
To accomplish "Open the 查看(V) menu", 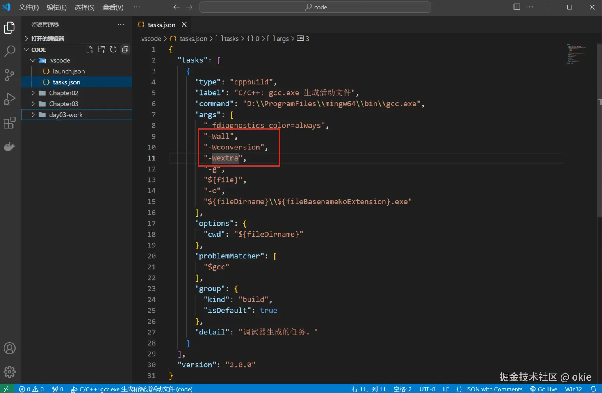I will tap(113, 7).
